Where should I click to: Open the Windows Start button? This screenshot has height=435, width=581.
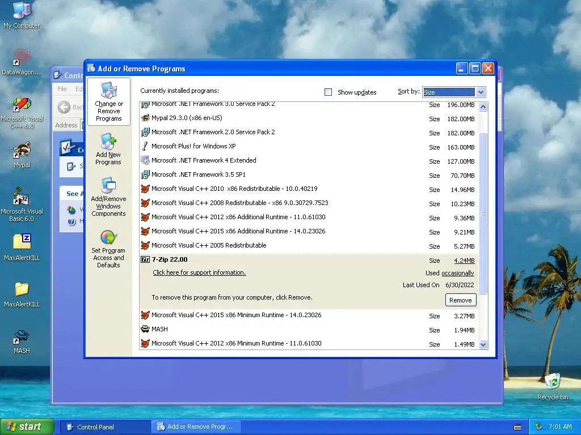27,427
